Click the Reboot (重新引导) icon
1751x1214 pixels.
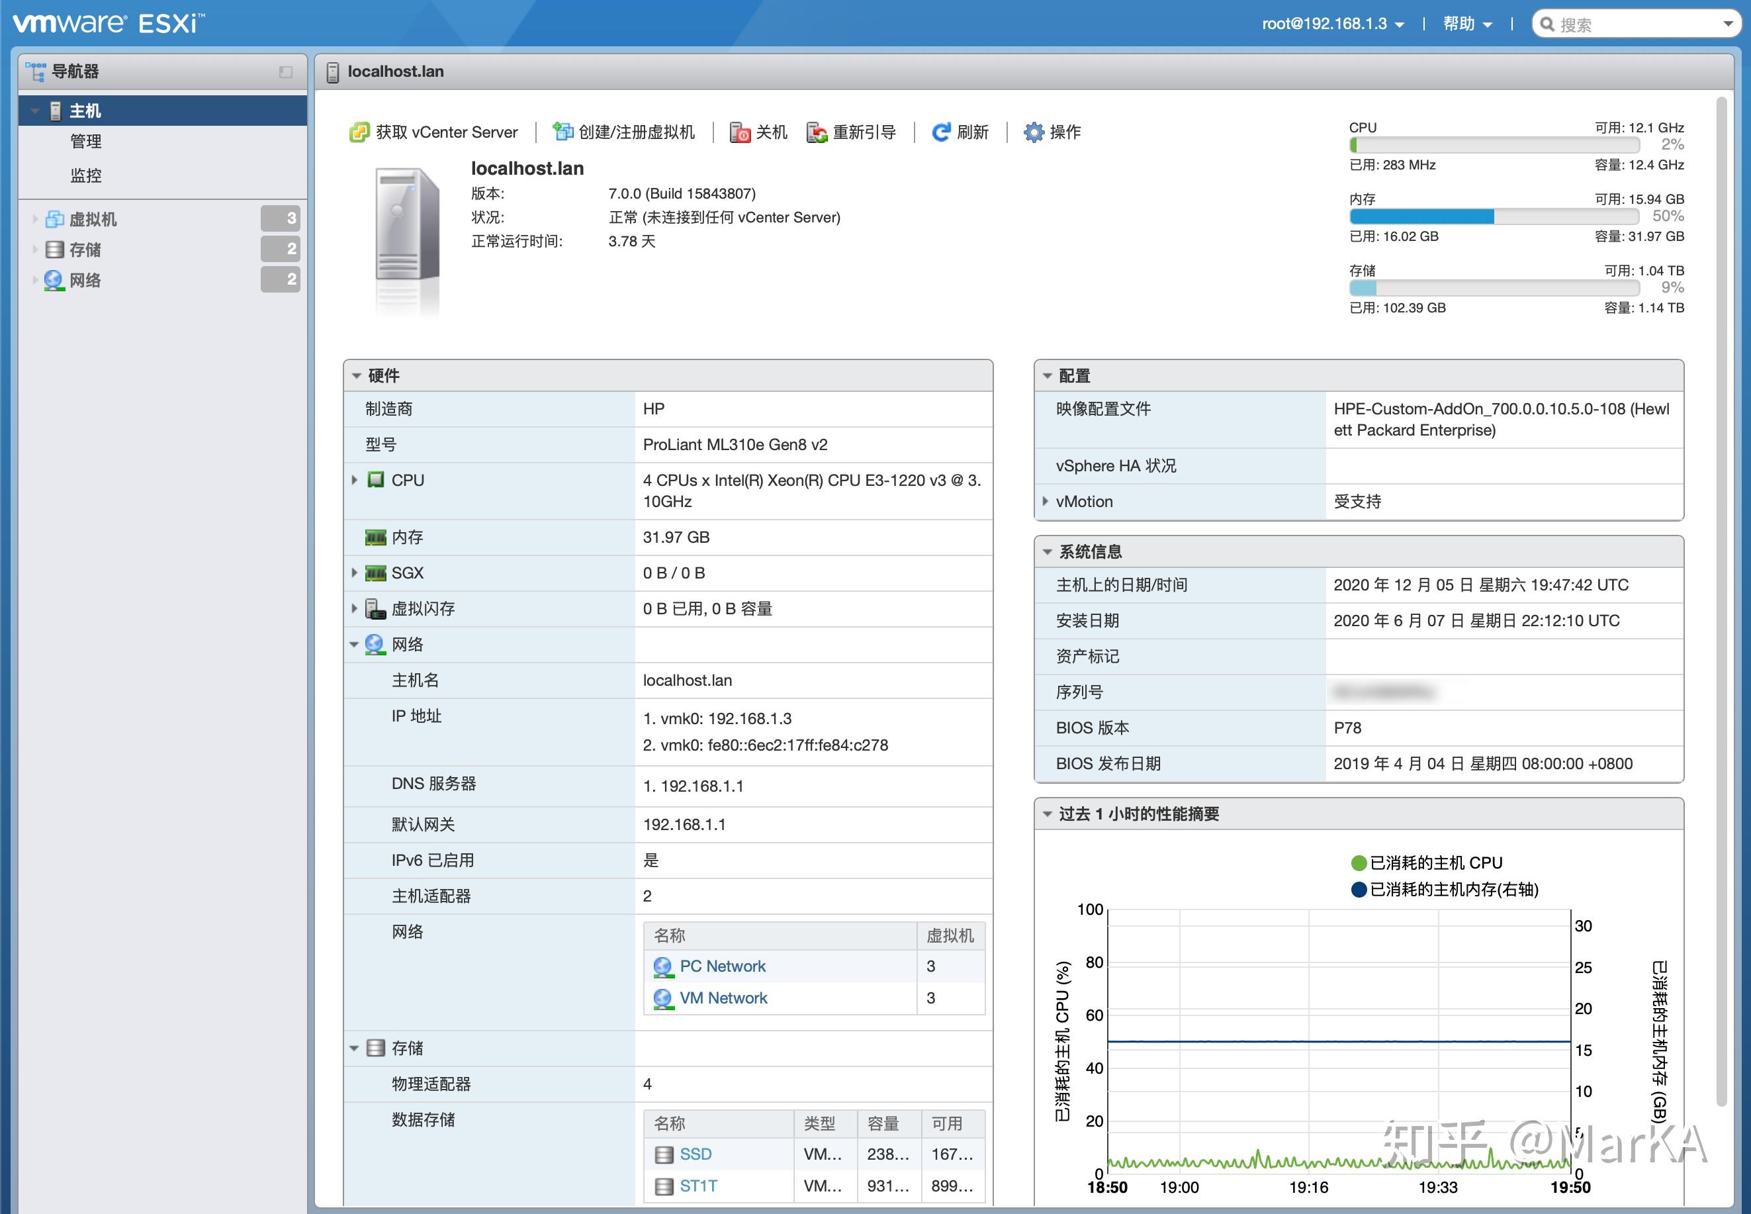[817, 132]
